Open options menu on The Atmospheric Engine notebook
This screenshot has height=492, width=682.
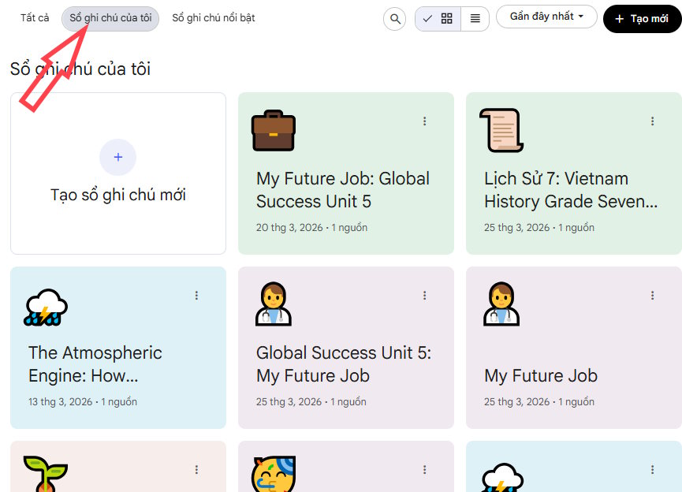pyautogui.click(x=196, y=296)
